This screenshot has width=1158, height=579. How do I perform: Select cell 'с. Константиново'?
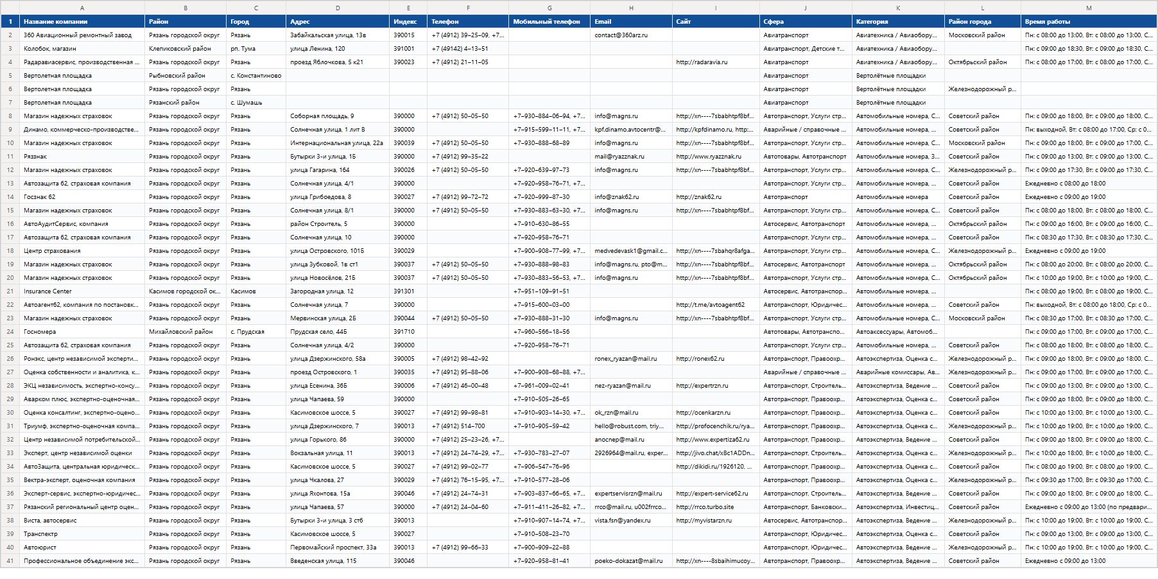[x=256, y=76]
